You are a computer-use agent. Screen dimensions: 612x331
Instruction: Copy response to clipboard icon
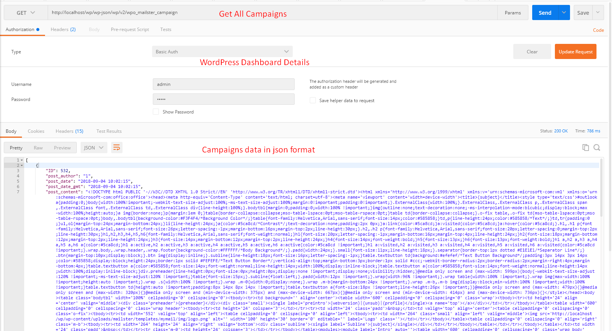coord(586,148)
